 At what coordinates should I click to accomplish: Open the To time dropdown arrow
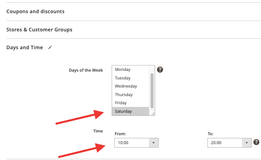[247, 143]
